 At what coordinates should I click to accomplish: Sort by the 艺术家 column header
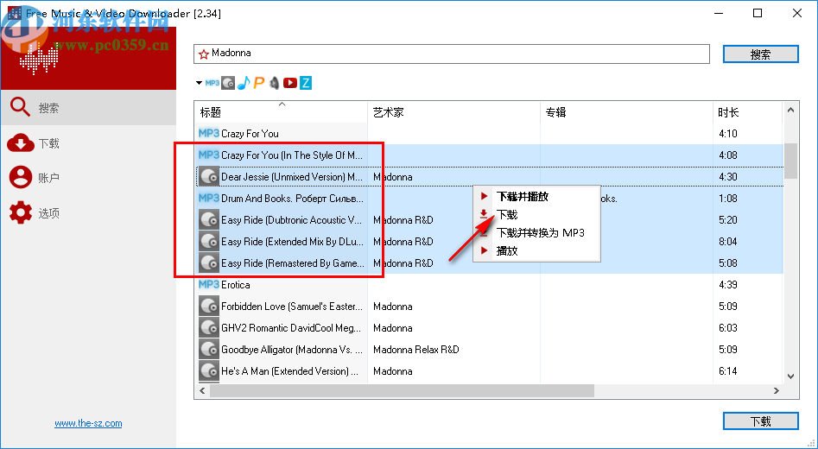pyautogui.click(x=453, y=112)
